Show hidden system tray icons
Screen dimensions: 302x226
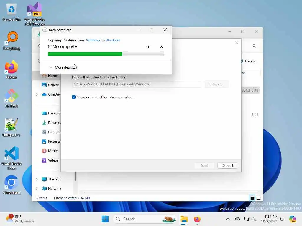click(228, 219)
